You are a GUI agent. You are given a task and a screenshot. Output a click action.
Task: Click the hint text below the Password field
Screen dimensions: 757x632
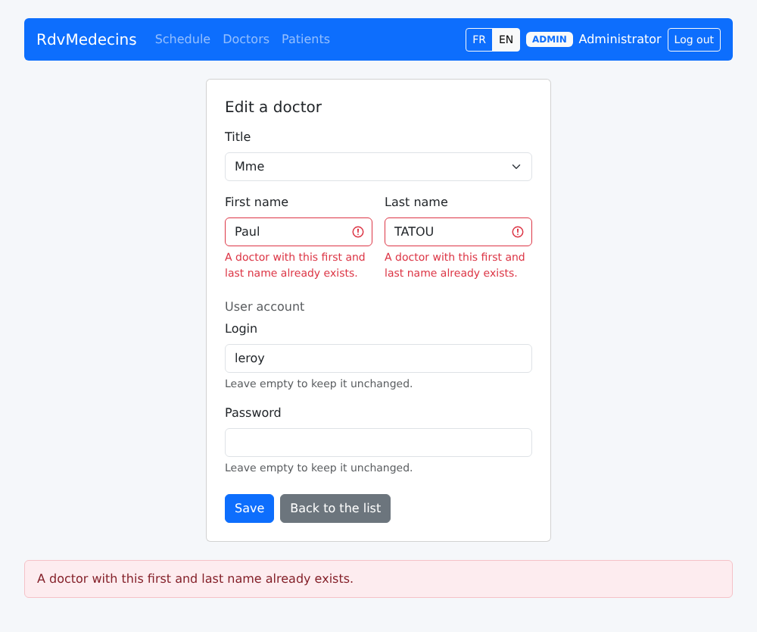[319, 468]
